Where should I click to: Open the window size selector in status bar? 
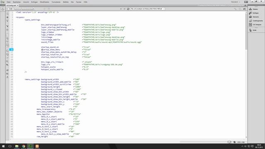[x=241, y=142]
